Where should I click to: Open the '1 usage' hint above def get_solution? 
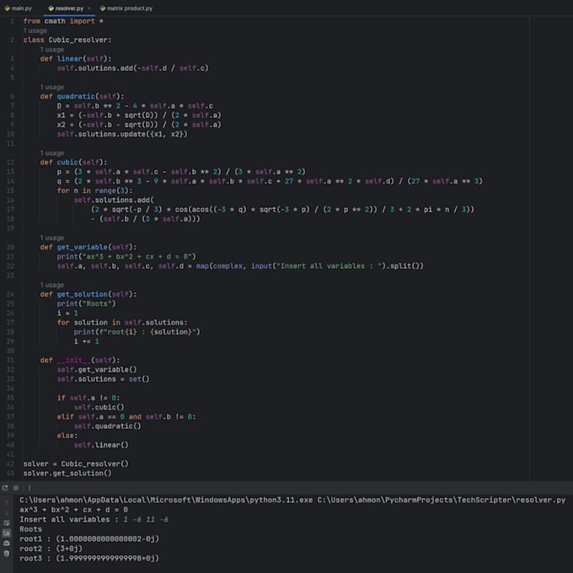52,285
